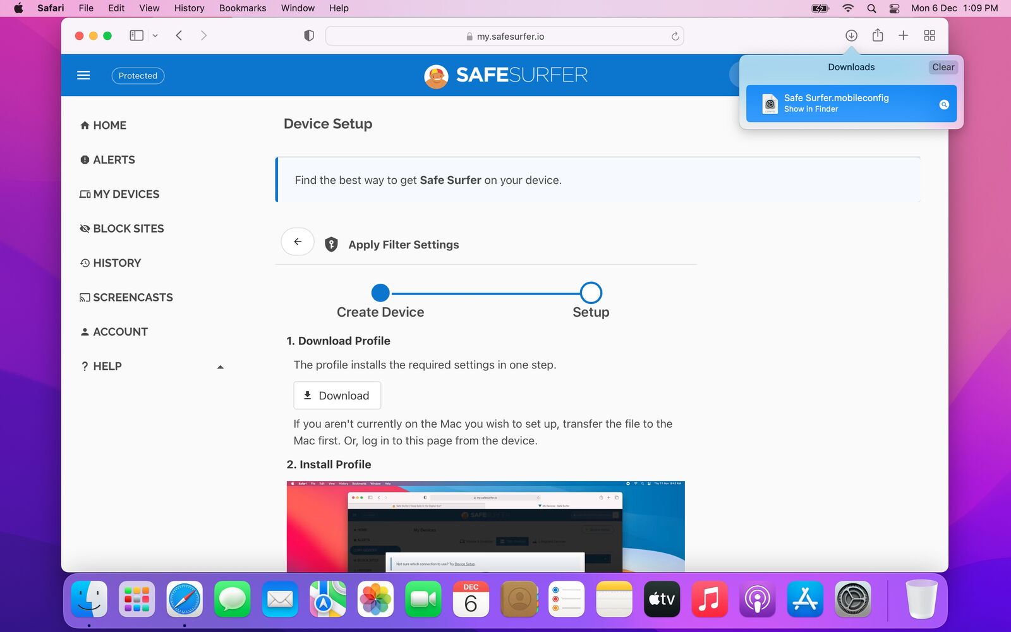
Task: Open the Help menu in menu bar
Action: pyautogui.click(x=339, y=8)
